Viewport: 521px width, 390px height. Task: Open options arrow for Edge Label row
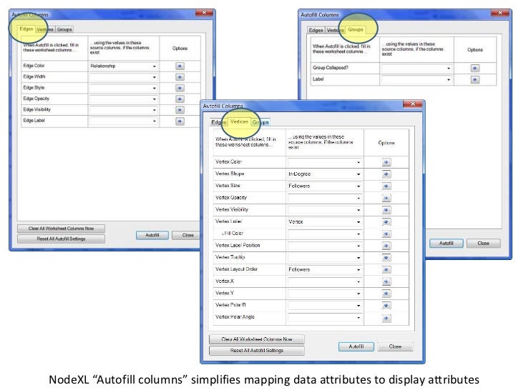click(x=180, y=121)
